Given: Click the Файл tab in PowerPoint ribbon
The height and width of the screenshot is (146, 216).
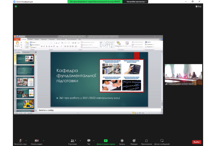Looking at the screenshot, I should pyautogui.click(x=17, y=39).
